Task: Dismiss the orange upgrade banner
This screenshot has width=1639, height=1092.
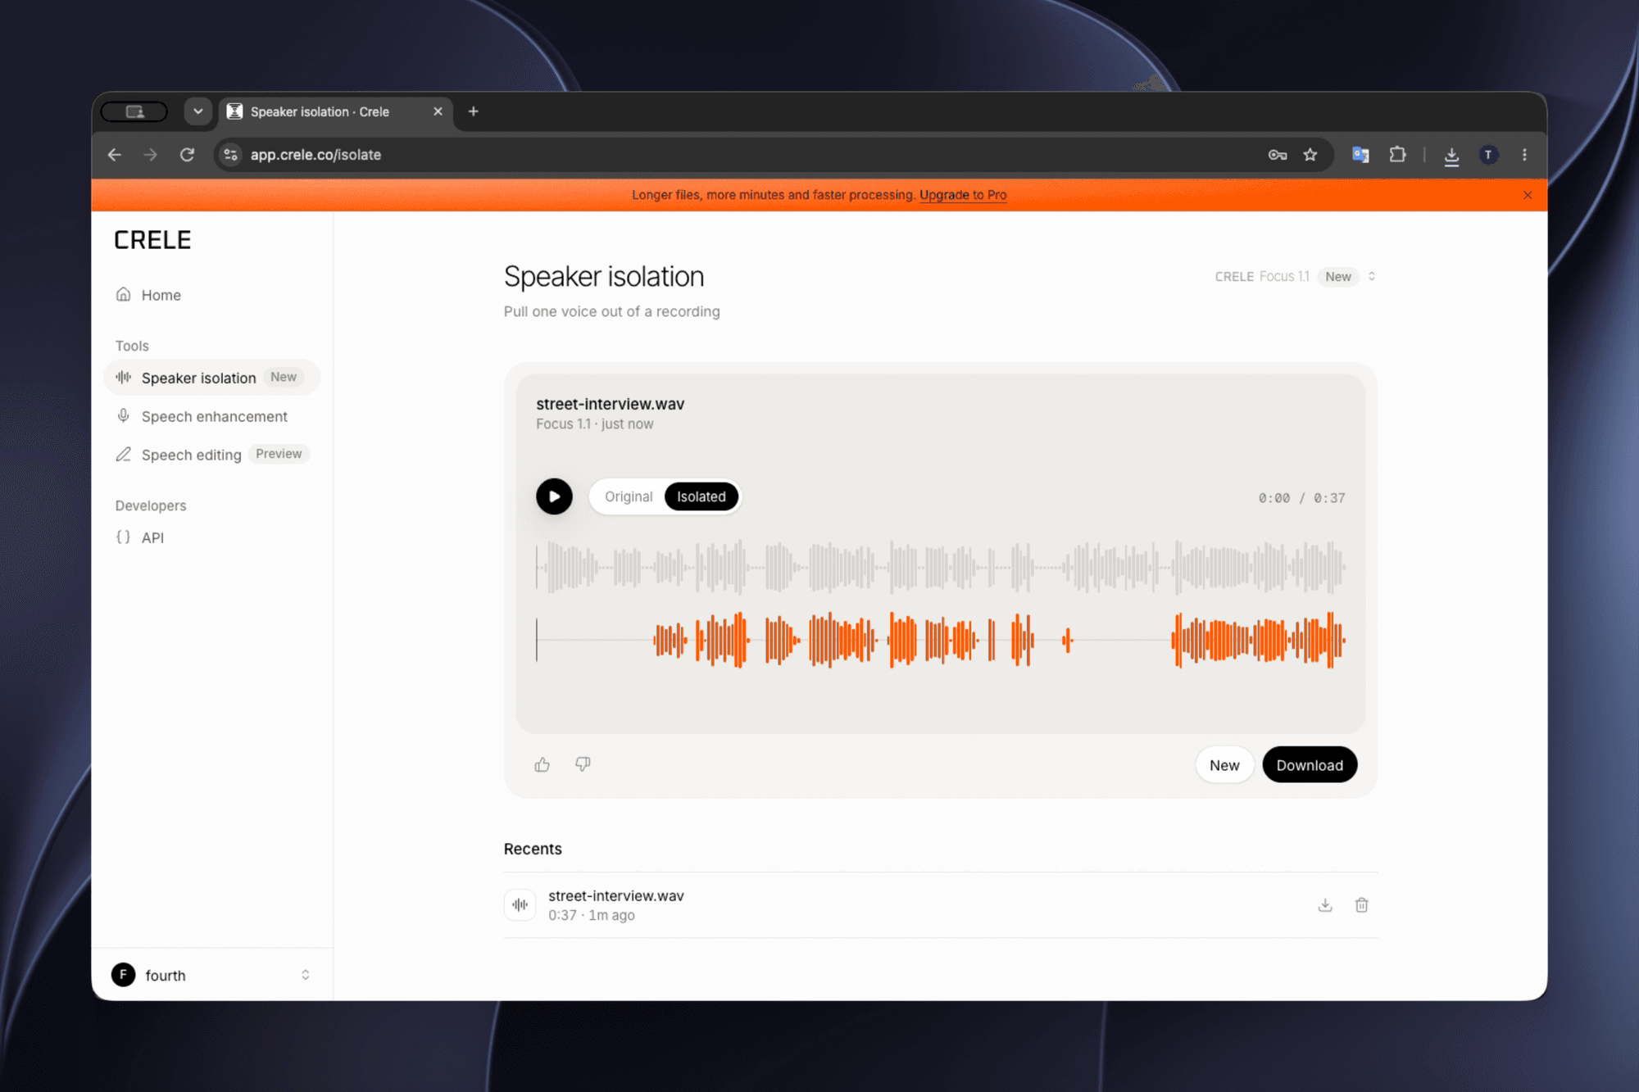Action: tap(1528, 195)
